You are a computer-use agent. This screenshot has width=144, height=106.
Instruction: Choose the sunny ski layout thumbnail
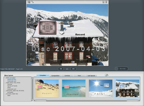tap(101, 88)
